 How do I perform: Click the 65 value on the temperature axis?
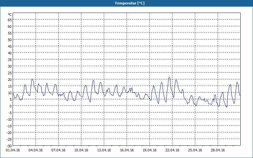(x=10, y=20)
